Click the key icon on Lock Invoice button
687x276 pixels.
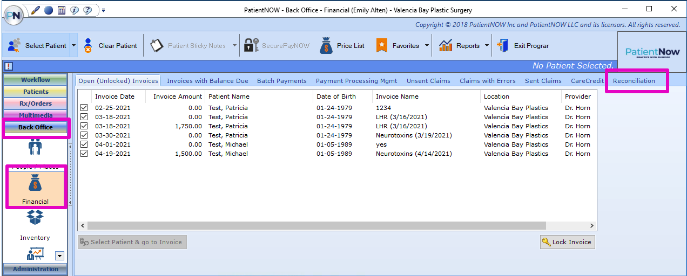coord(547,242)
